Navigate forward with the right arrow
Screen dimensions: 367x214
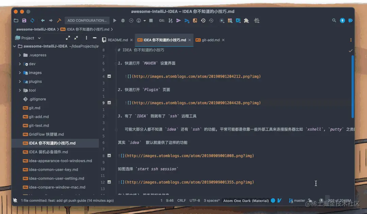pyautogui.click(x=51, y=21)
